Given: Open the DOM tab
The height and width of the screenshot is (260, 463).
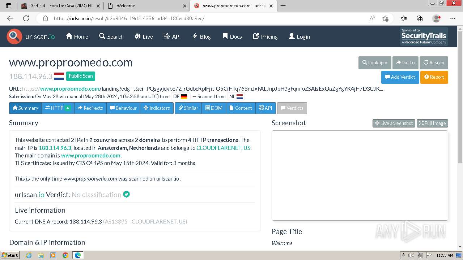Looking at the screenshot, I should coord(214,108).
